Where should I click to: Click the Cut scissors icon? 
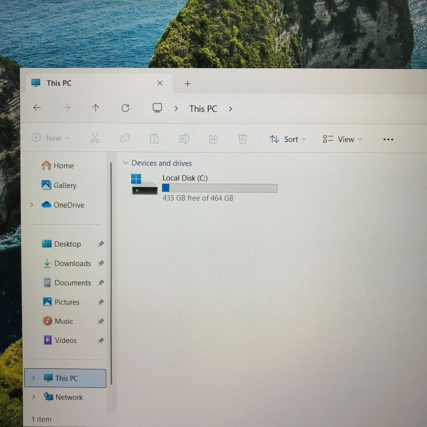tap(95, 138)
